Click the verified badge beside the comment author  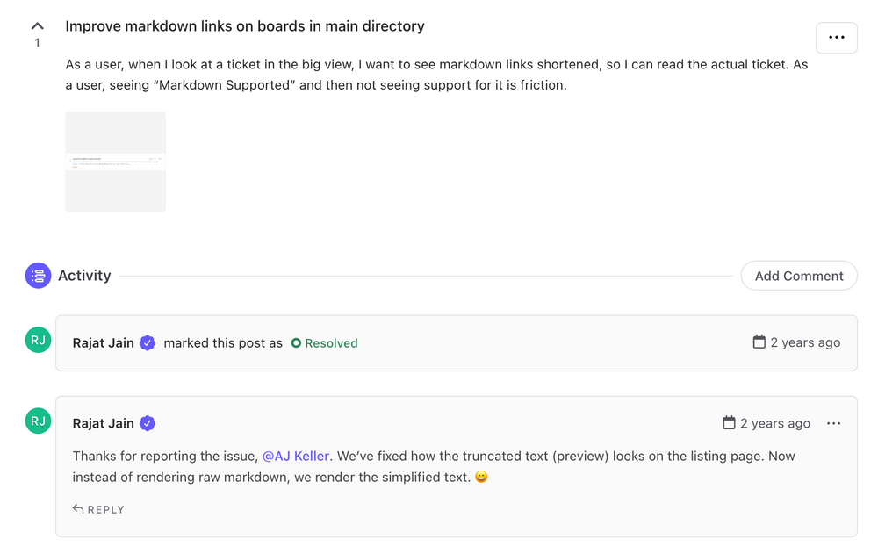148,423
